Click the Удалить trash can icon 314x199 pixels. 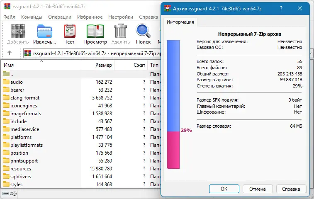(x=121, y=31)
